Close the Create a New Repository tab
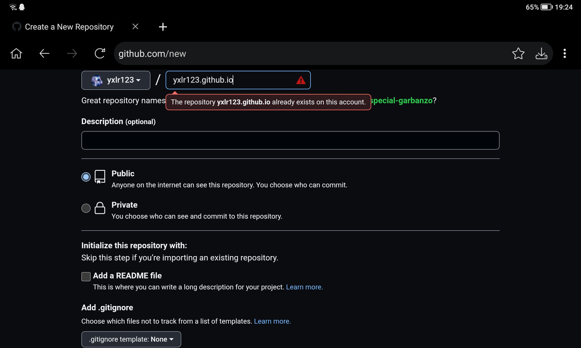 pyautogui.click(x=135, y=27)
